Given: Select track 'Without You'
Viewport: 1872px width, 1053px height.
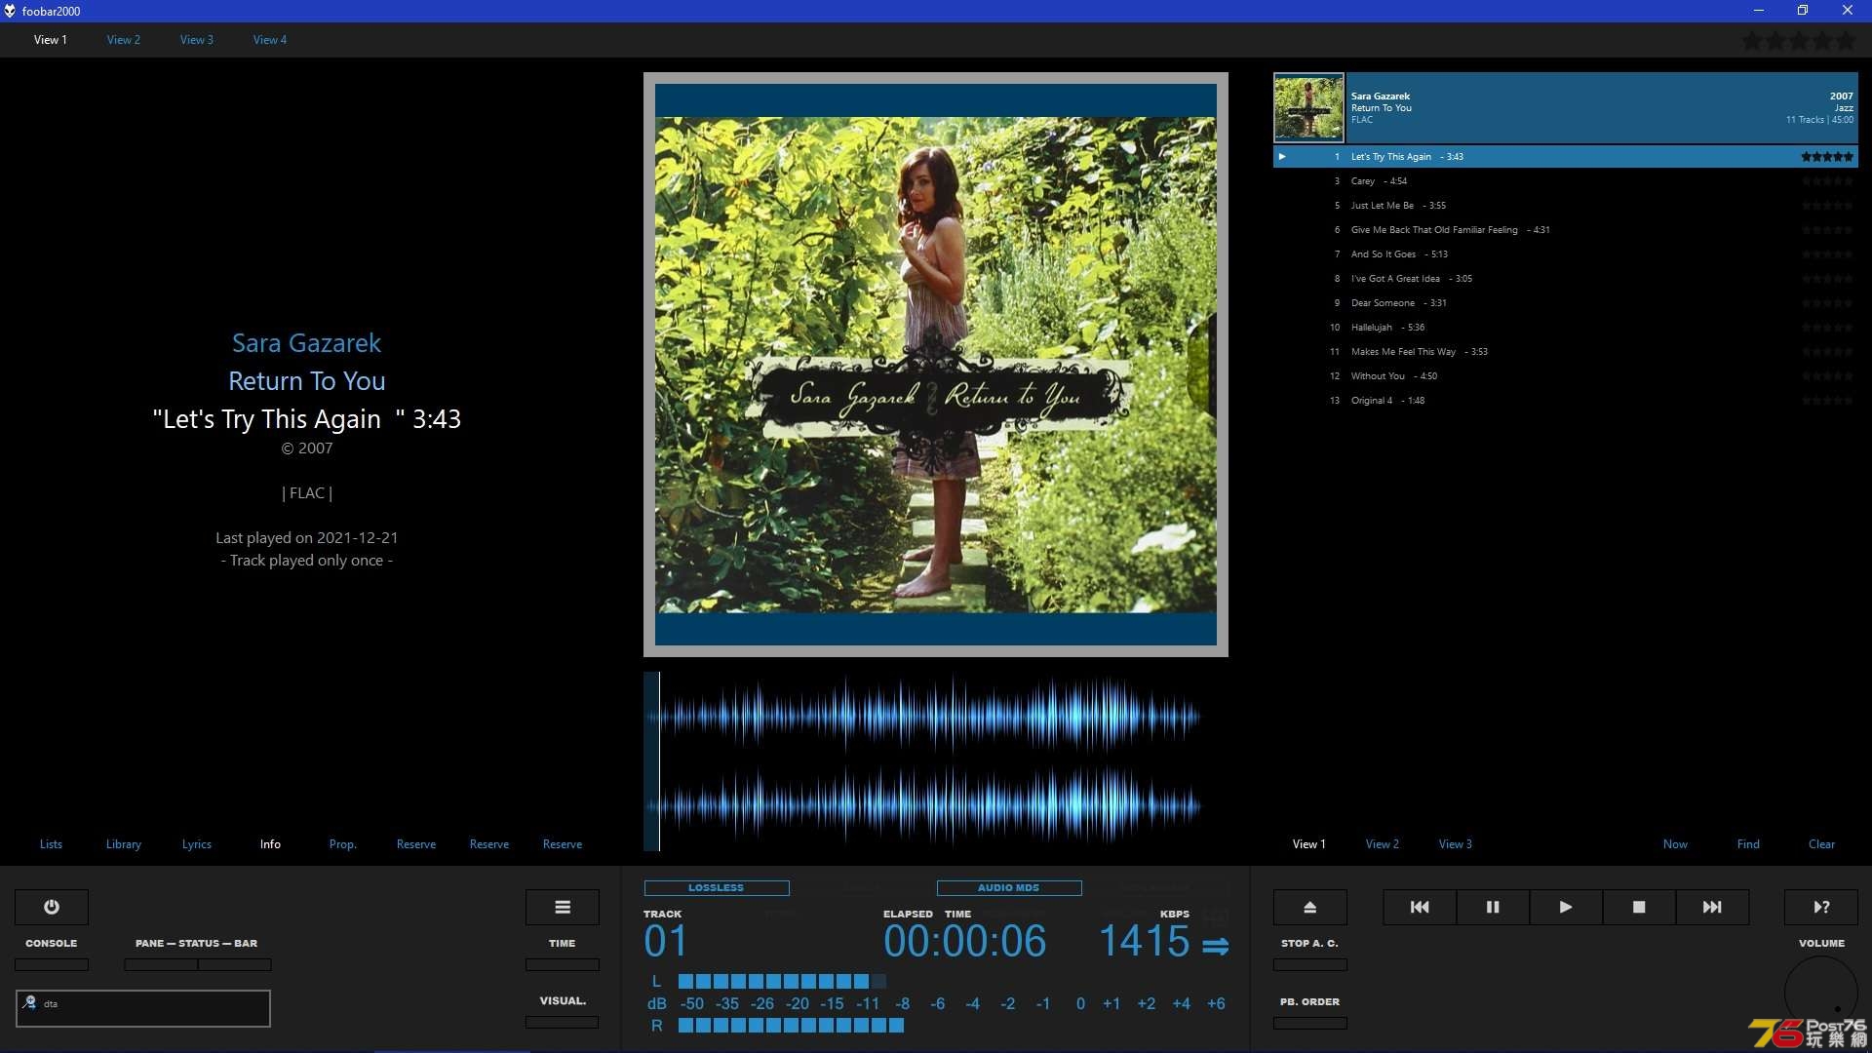Looking at the screenshot, I should tap(1566, 376).
